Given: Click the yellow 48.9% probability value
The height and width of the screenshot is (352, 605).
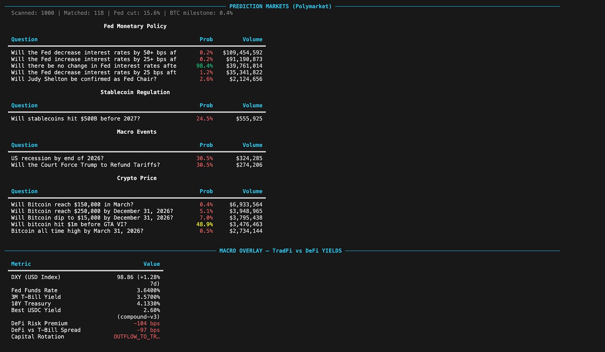Looking at the screenshot, I should point(204,225).
